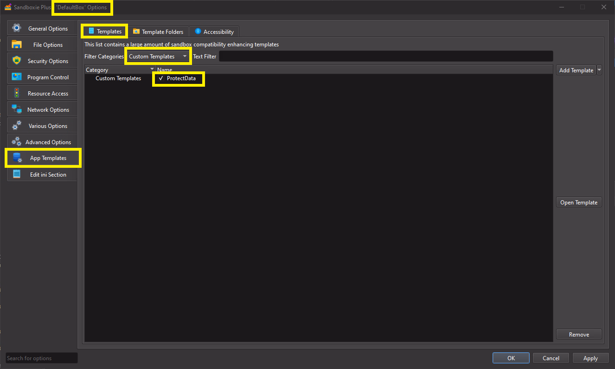Switch to the Template Folders tab
The image size is (615, 369).
pos(158,32)
